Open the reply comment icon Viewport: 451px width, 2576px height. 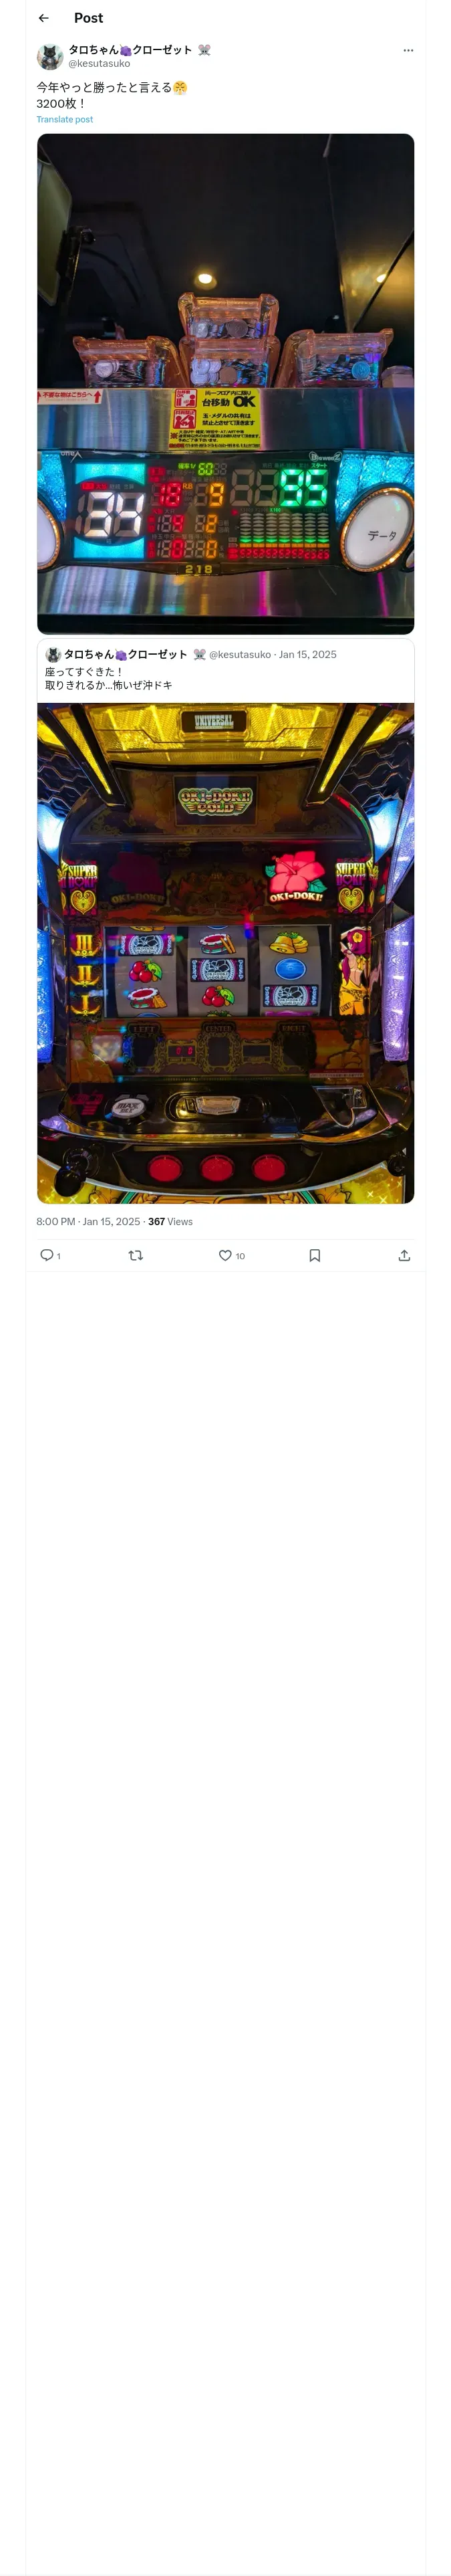coord(46,1255)
